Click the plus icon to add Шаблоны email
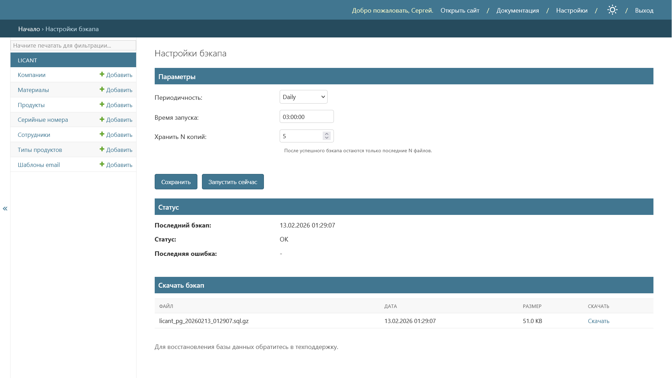 (x=102, y=164)
